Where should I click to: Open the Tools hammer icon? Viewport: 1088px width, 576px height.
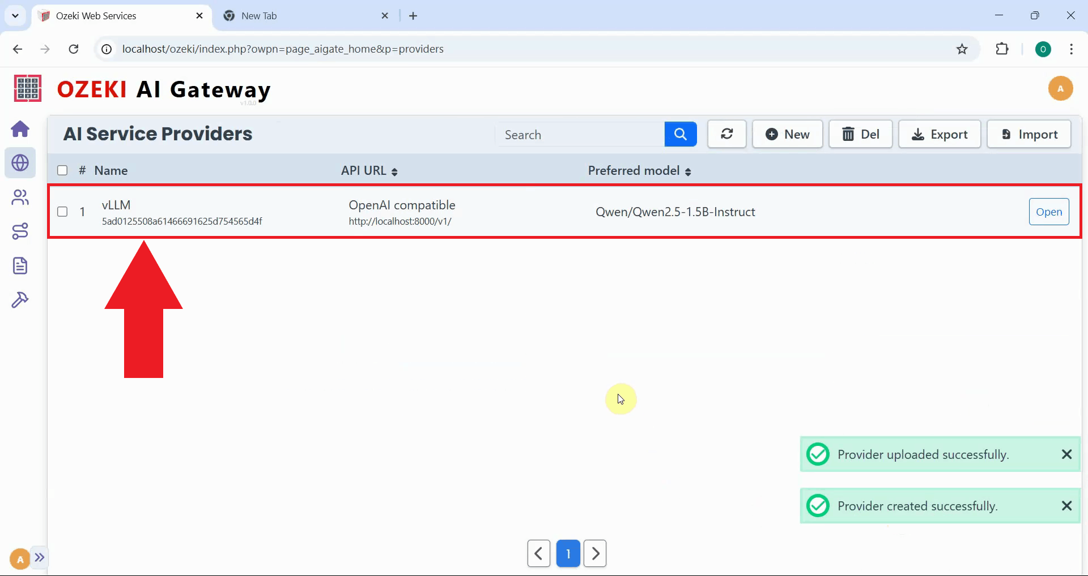pos(20,299)
